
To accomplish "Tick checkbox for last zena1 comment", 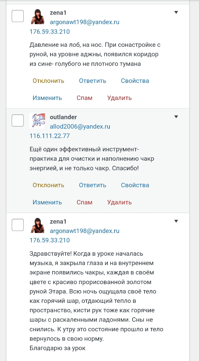I will [18, 225].
